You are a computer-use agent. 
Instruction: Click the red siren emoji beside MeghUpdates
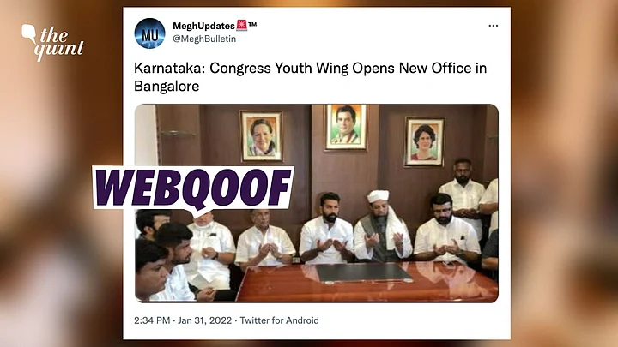point(241,25)
